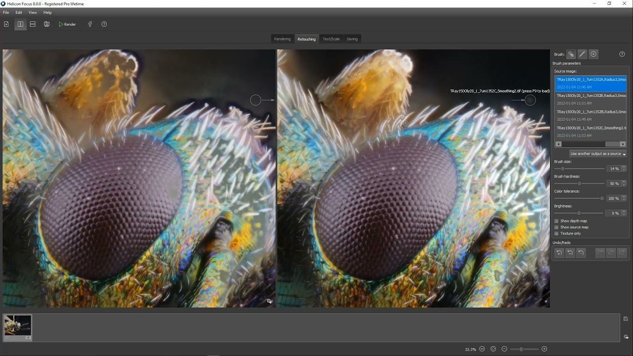Viewport: 633px width, 356px height.
Task: Open the camera capture toolbar icon
Action: pyautogui.click(x=46, y=24)
